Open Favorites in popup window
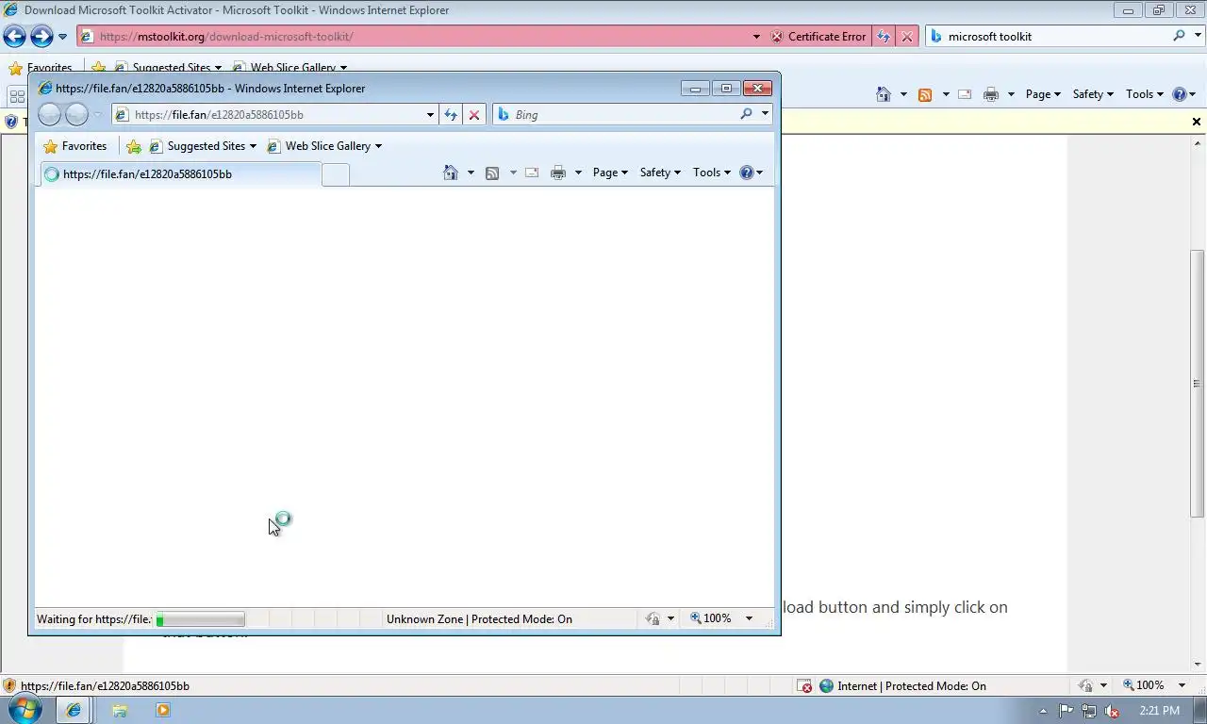1207x724 pixels. click(x=75, y=146)
